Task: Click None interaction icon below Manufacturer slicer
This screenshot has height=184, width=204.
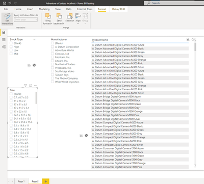Action: 86,136
